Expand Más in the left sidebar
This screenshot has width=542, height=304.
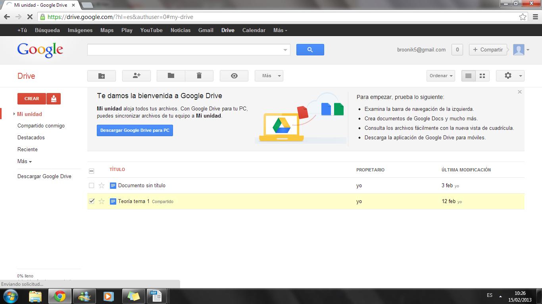click(x=24, y=161)
